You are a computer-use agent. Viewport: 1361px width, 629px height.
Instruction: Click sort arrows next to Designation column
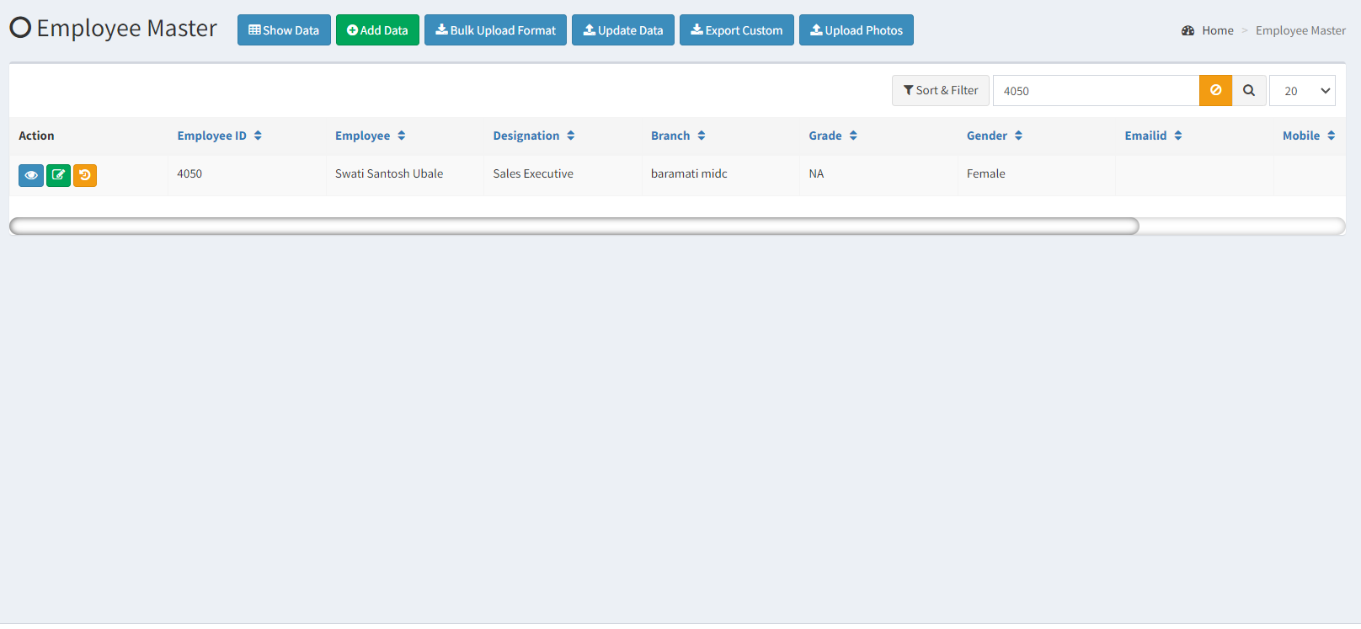[x=570, y=136]
